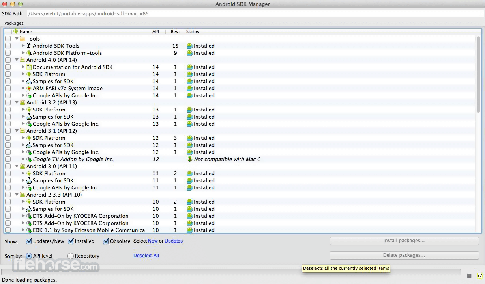Select the API level sort radio button
This screenshot has width=485, height=284.
[x=29, y=256]
